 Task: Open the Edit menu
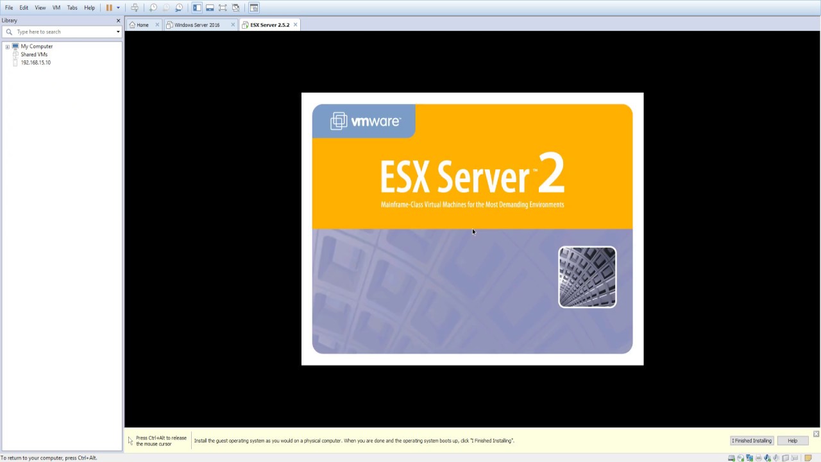point(24,8)
